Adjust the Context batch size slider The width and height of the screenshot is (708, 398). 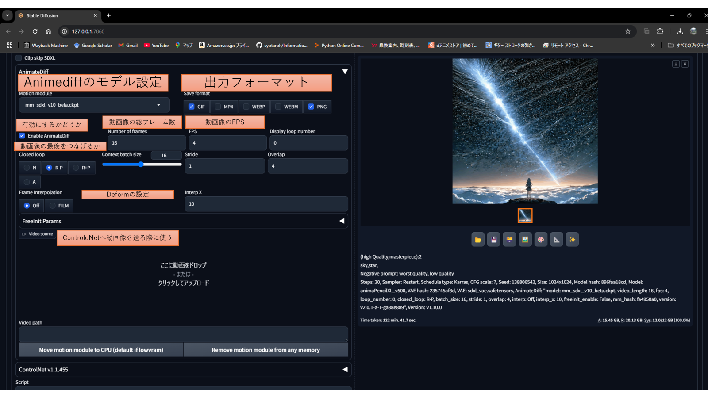tap(142, 164)
